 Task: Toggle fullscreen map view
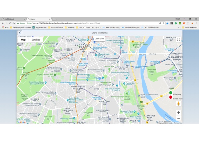(x=178, y=40)
